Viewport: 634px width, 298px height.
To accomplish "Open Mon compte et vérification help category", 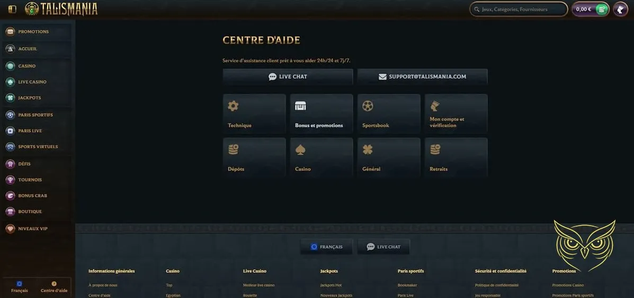I will pos(456,113).
